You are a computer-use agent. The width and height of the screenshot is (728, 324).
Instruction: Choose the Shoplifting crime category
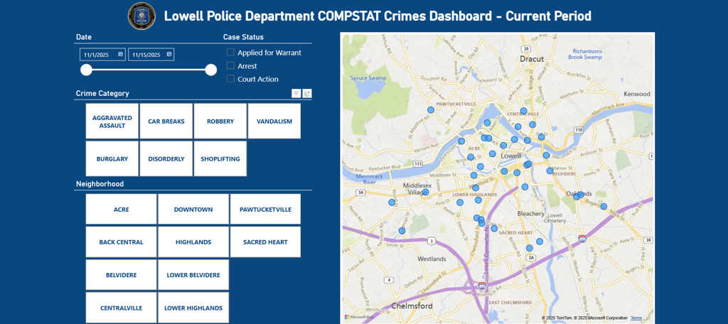[x=220, y=158]
